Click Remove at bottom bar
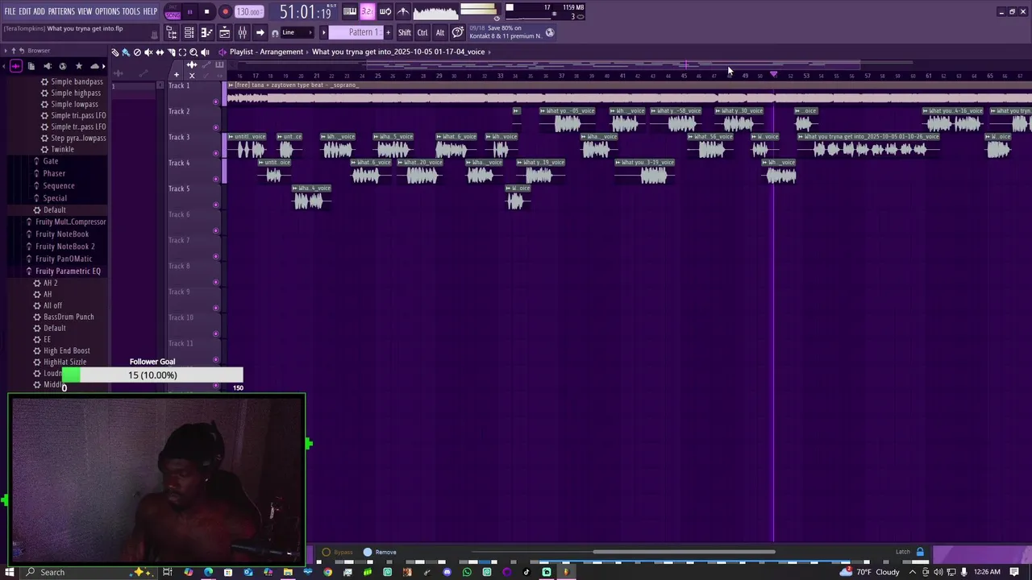The image size is (1032, 580). [380, 552]
